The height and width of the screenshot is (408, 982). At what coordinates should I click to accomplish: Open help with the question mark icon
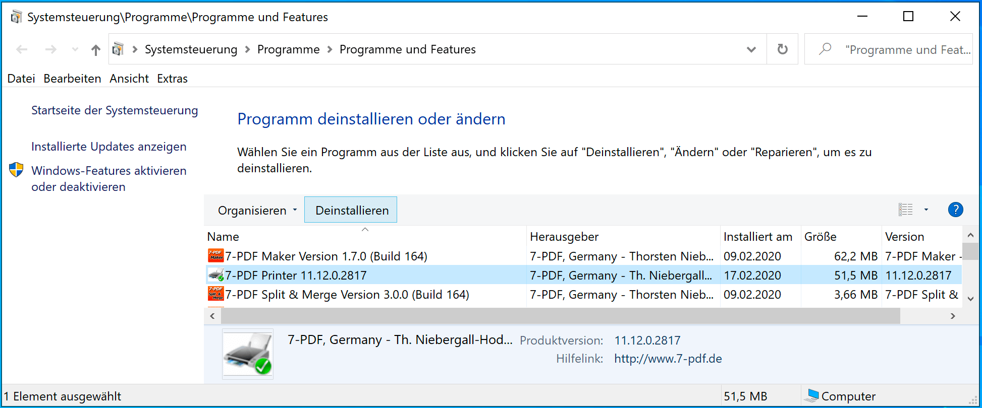pyautogui.click(x=955, y=210)
